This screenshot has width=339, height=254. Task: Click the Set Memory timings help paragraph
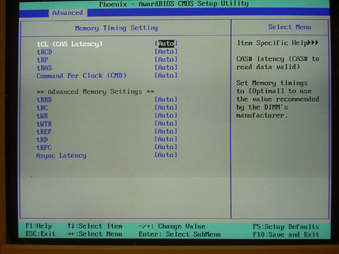click(278, 99)
